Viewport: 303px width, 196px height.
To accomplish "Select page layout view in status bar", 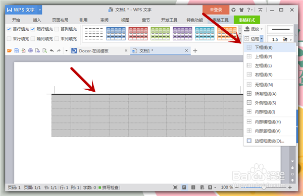I will click(x=184, y=187).
